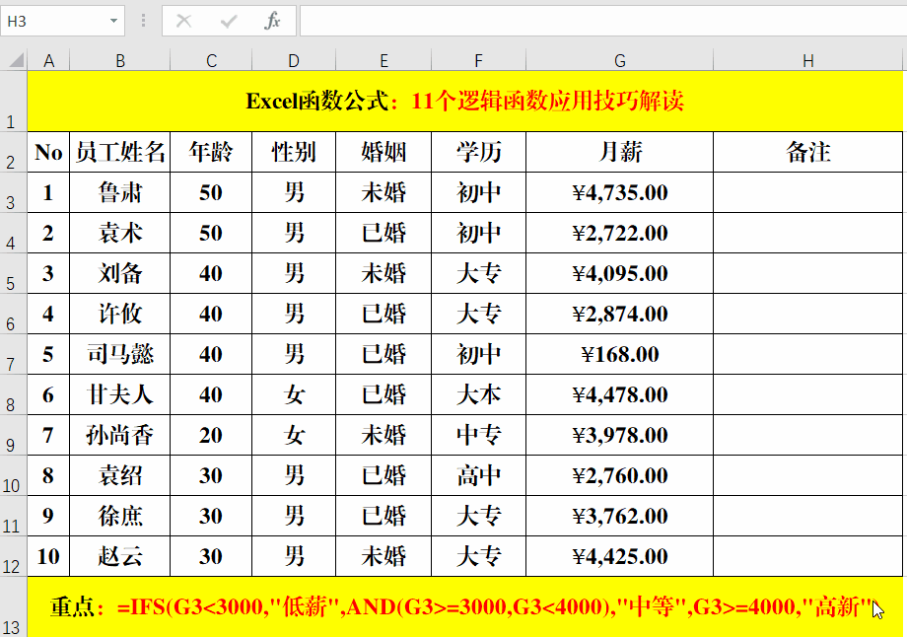Select column A header
This screenshot has width=907, height=637.
48,60
